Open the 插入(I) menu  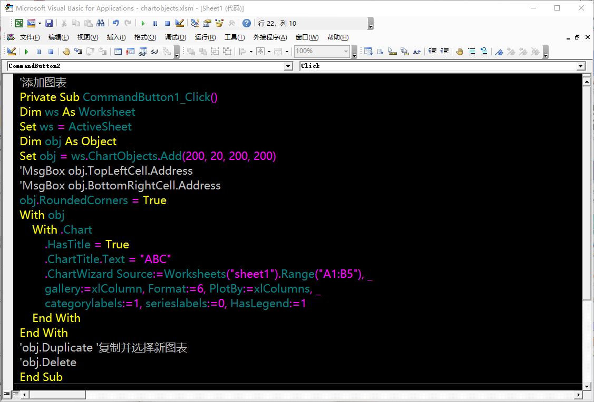(116, 37)
